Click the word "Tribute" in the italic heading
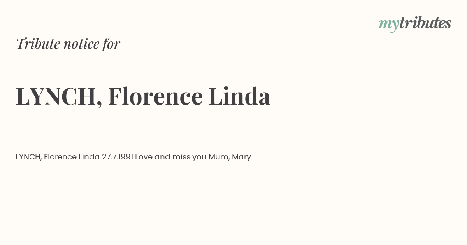 click(38, 44)
